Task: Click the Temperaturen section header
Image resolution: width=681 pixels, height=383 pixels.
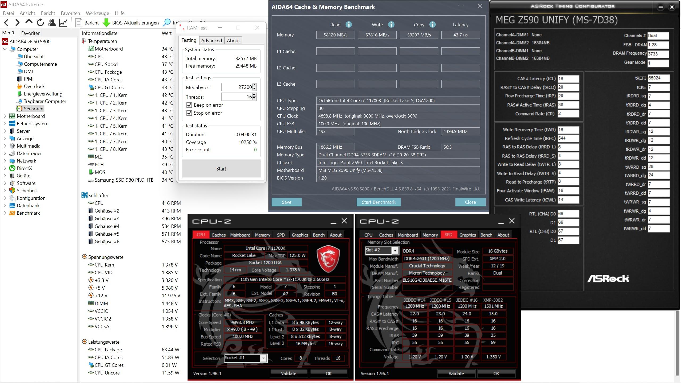Action: (100, 41)
